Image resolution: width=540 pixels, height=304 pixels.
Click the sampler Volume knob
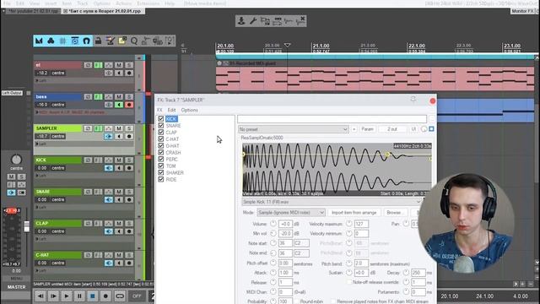[273, 224]
